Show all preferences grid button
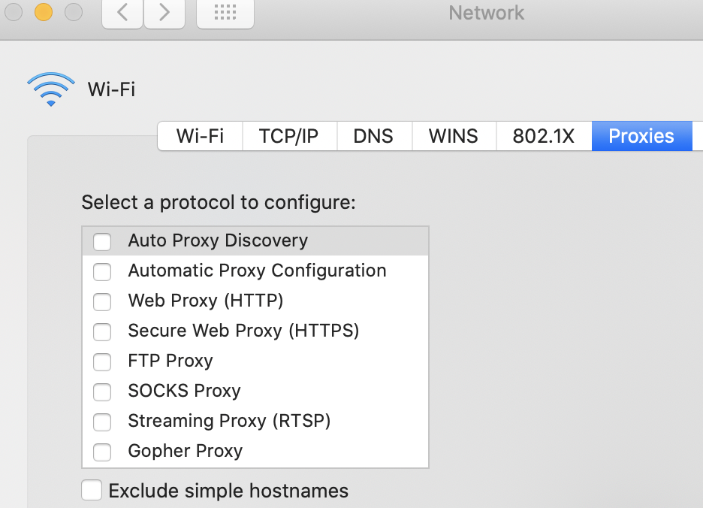The image size is (703, 508). (225, 13)
